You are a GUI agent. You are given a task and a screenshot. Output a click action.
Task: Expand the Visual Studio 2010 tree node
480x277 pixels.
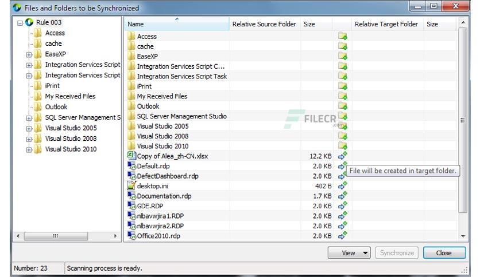(29, 150)
